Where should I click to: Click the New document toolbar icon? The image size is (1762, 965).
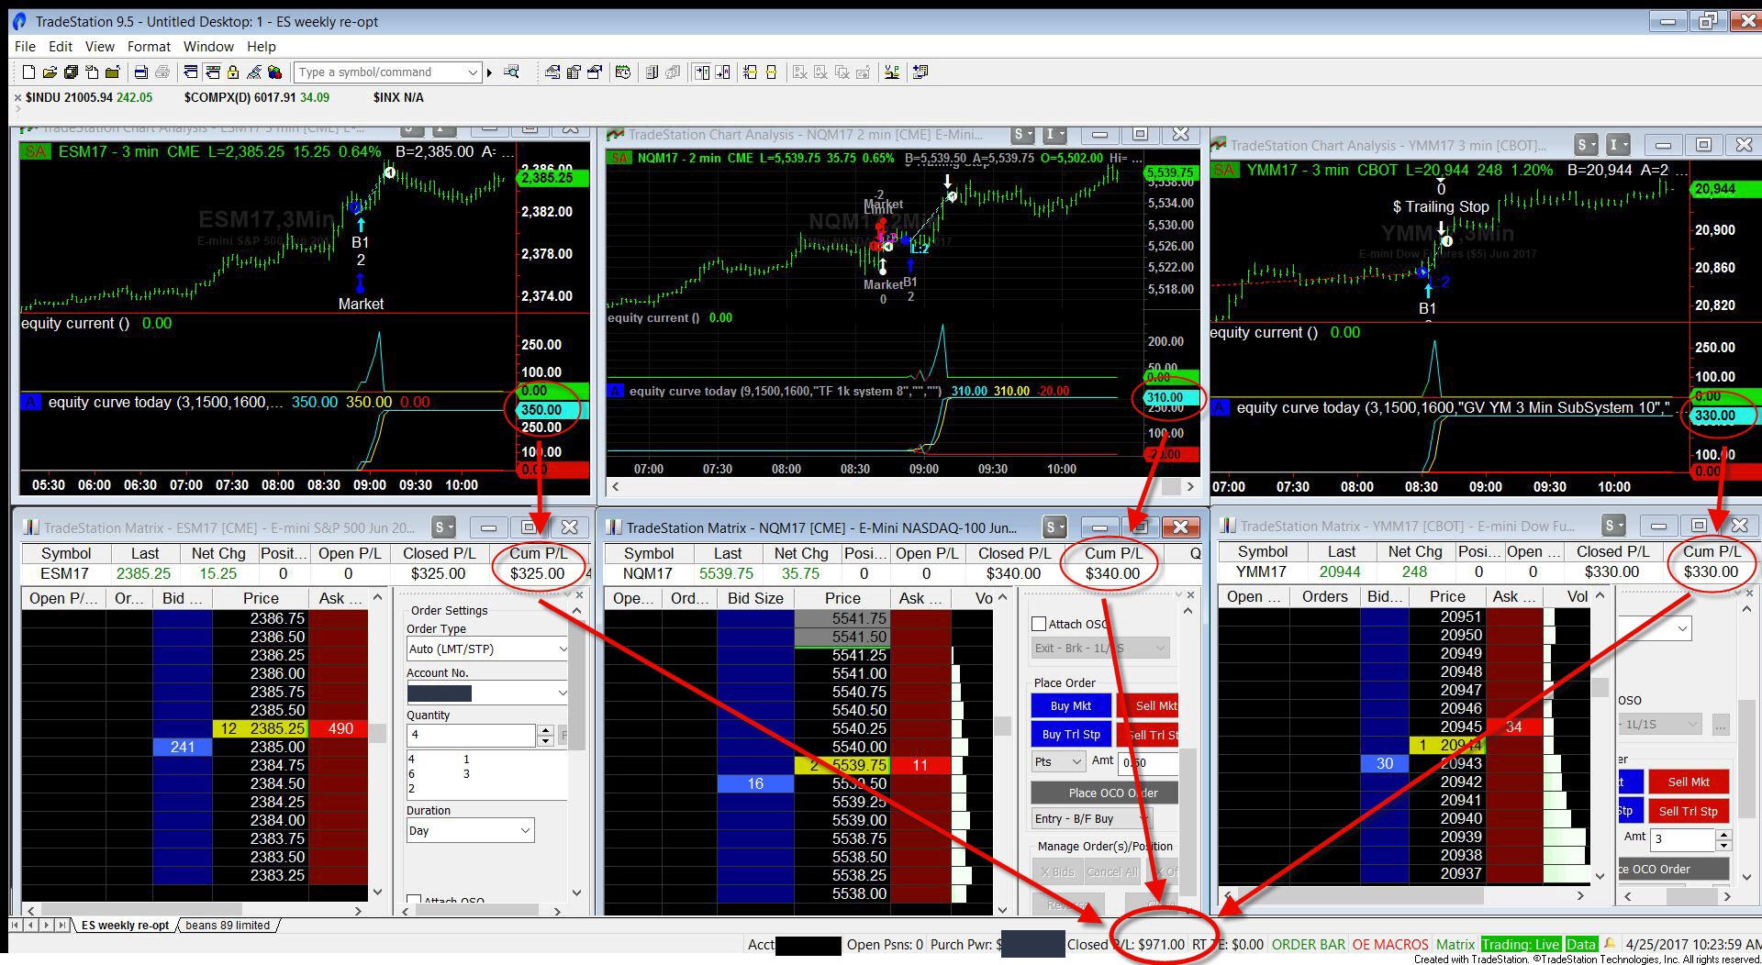click(x=28, y=72)
